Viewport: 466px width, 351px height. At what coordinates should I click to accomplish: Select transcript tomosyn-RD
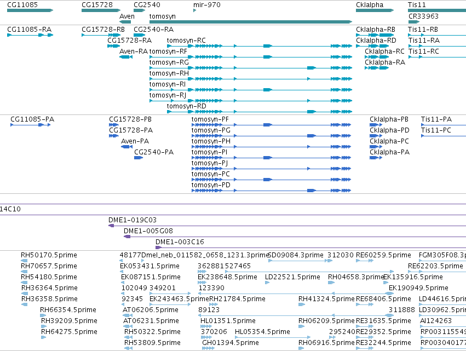pyautogui.click(x=186, y=106)
